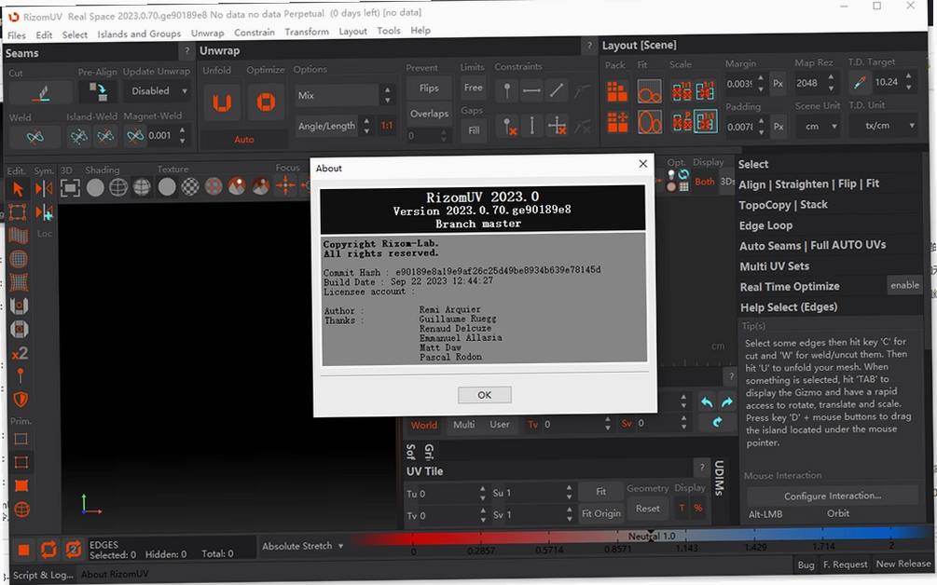Click the Configure Interaction... button
The height and width of the screenshot is (585, 937).
pos(832,496)
